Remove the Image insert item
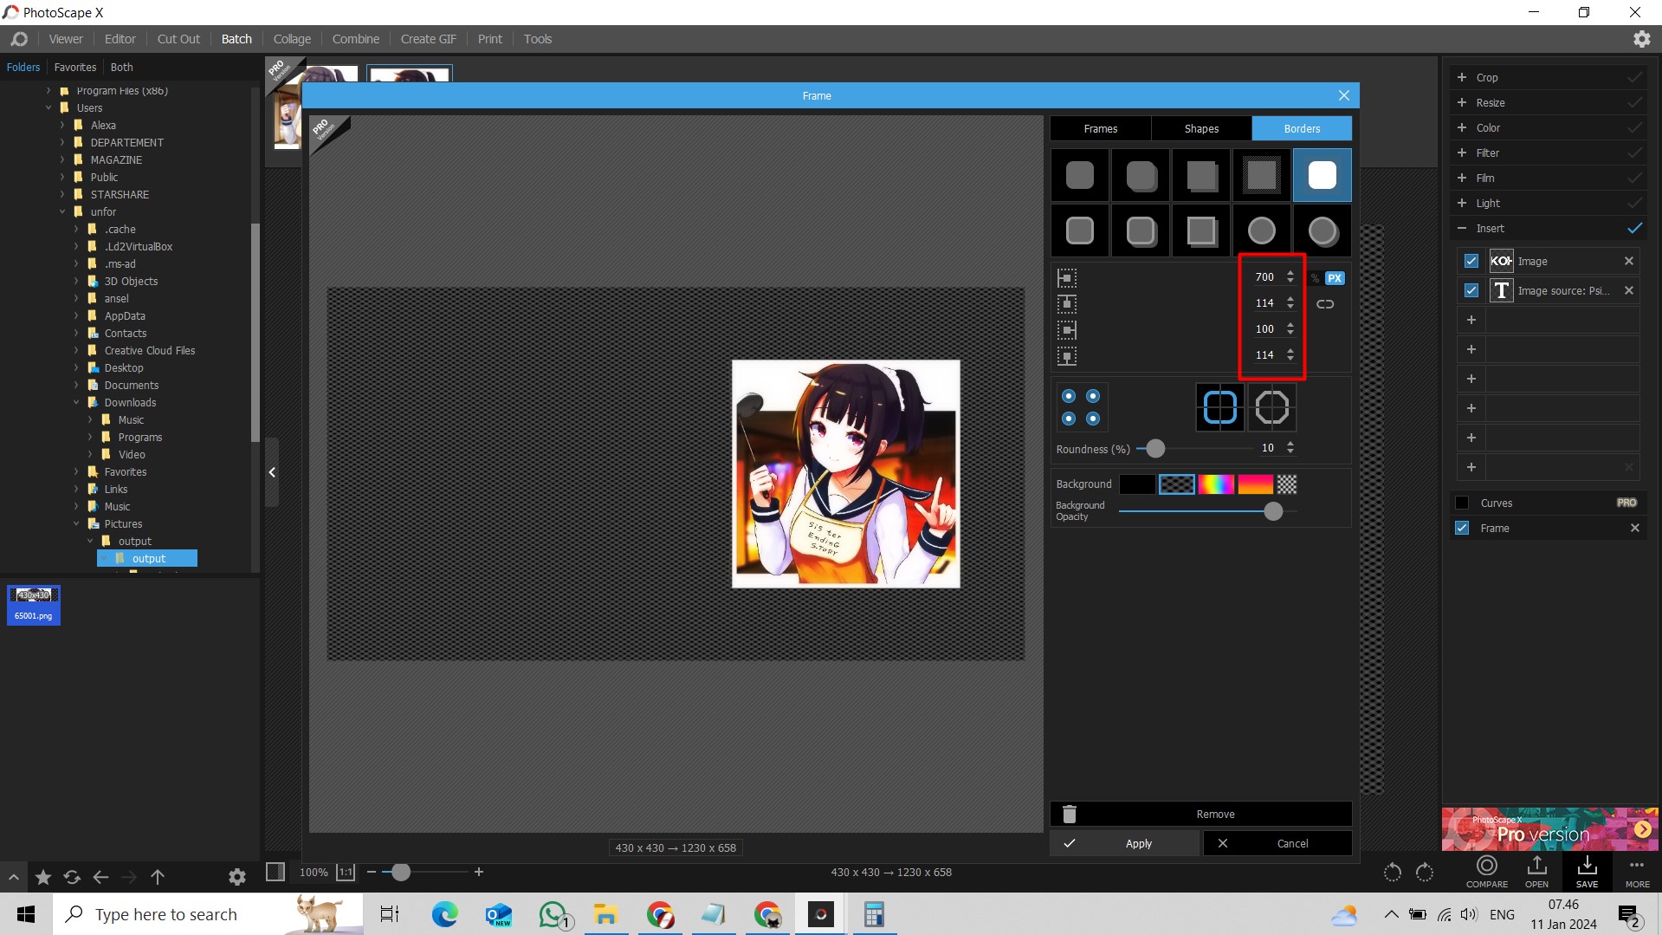1662x935 pixels. point(1628,261)
